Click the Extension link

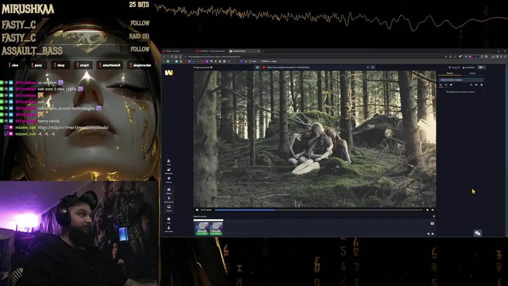469,68
